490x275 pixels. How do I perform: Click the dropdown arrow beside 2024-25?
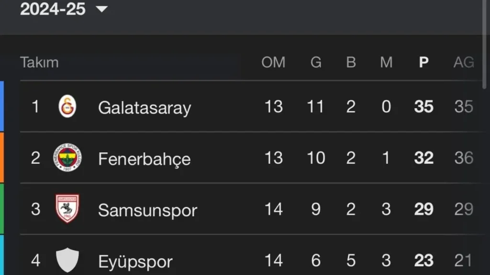point(102,9)
